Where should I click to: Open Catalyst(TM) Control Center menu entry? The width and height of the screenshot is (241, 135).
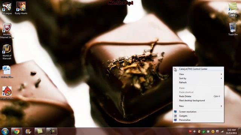(x=198, y=69)
